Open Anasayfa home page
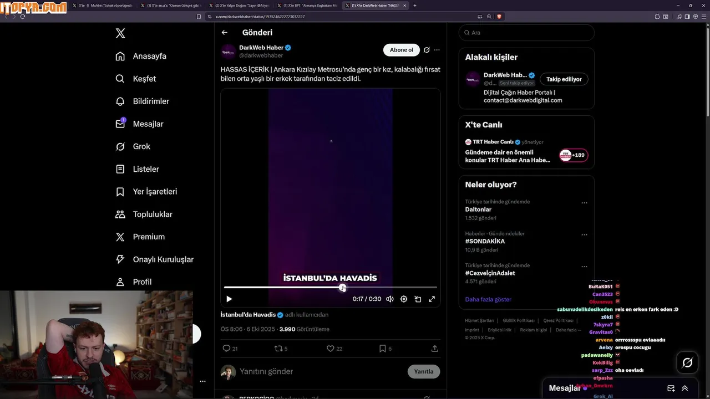710x399 pixels. click(x=141, y=56)
